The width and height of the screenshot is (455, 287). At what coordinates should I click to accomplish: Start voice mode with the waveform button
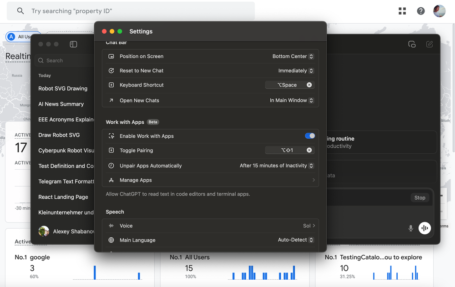click(425, 228)
